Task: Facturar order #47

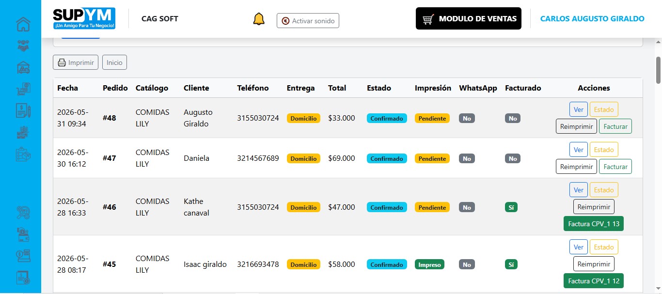Action: 615,167
